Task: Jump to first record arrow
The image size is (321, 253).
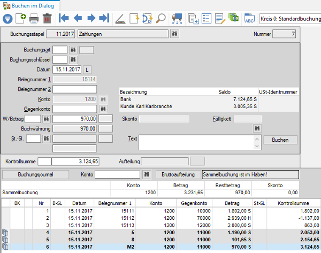Action: tap(64, 18)
